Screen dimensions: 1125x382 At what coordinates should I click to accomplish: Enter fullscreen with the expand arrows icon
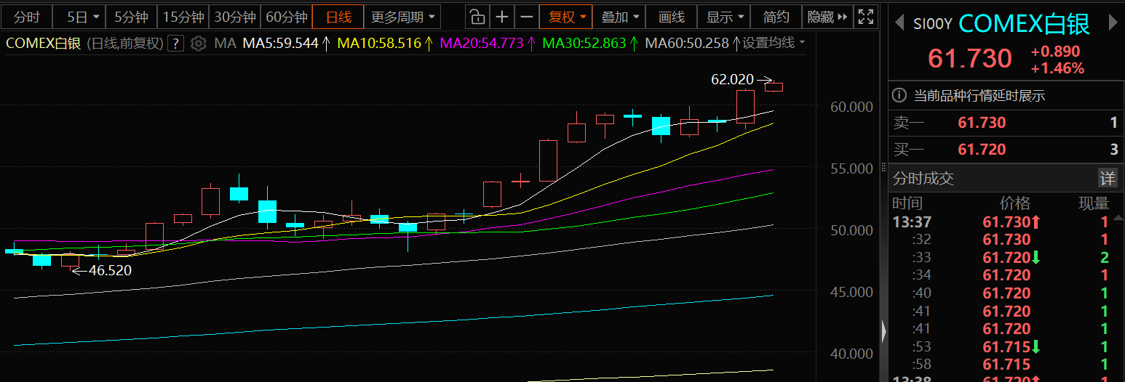pyautogui.click(x=864, y=17)
